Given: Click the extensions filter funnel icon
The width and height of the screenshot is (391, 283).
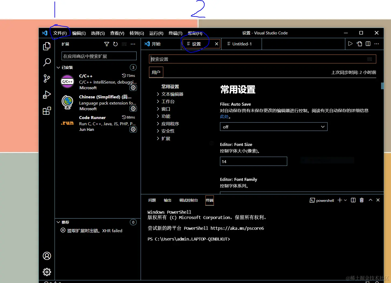Looking at the screenshot, I should coord(107,44).
